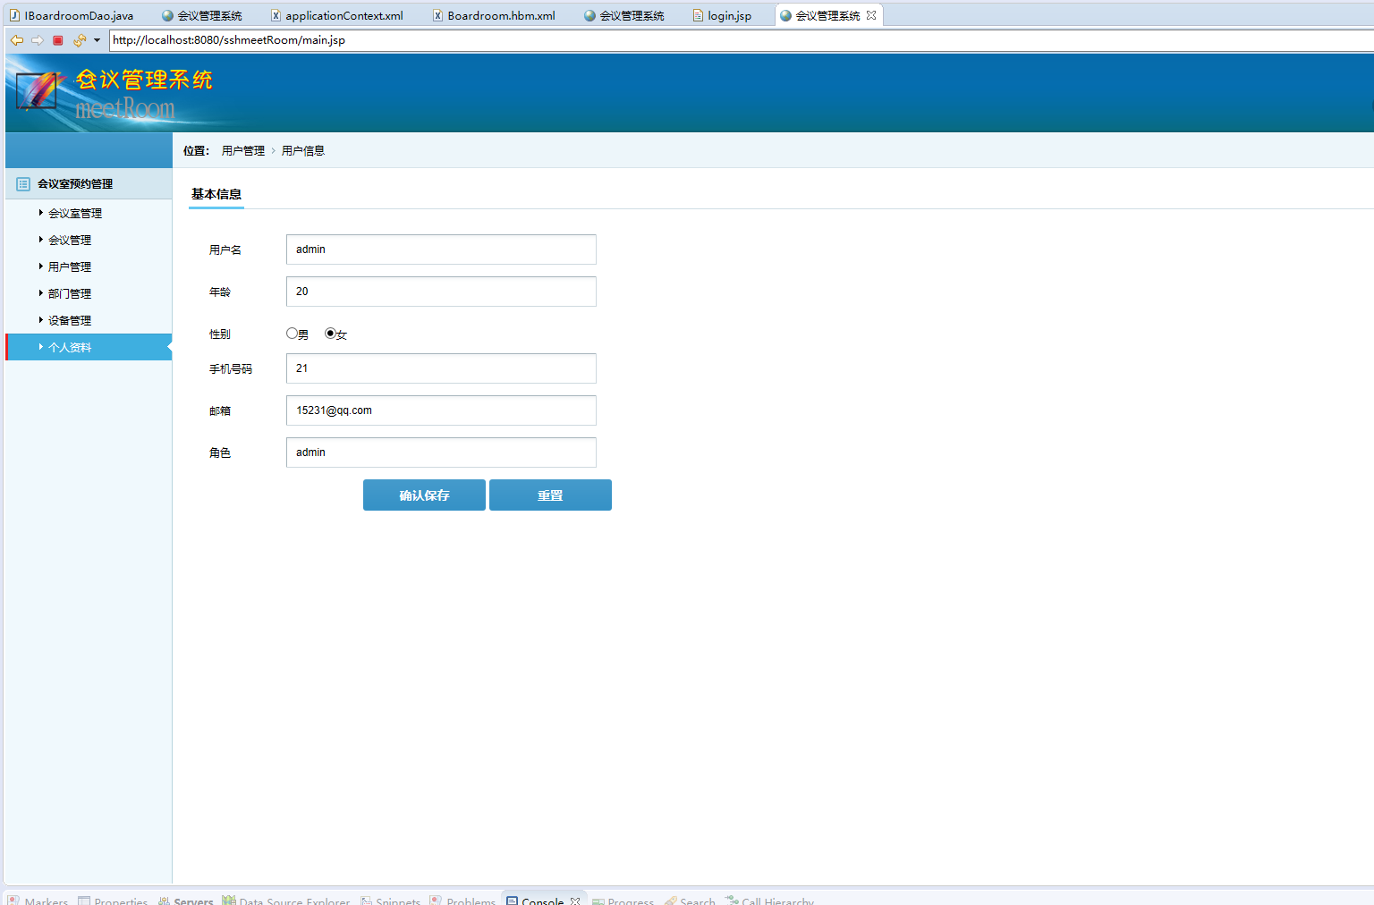Go back with the browser back arrow
Screen dimensions: 1374x905
pos(17,40)
